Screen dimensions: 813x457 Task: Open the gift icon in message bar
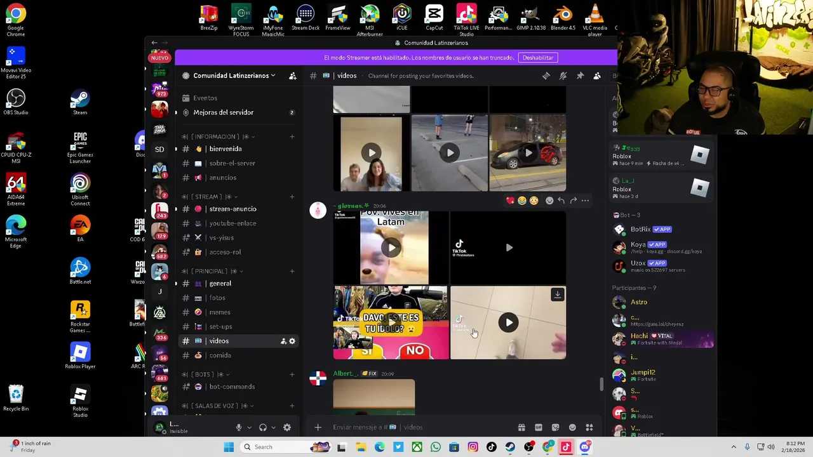[x=521, y=427]
